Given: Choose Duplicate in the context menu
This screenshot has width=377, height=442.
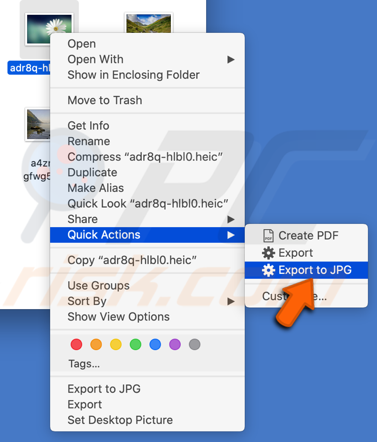Looking at the screenshot, I should click(x=147, y=172).
